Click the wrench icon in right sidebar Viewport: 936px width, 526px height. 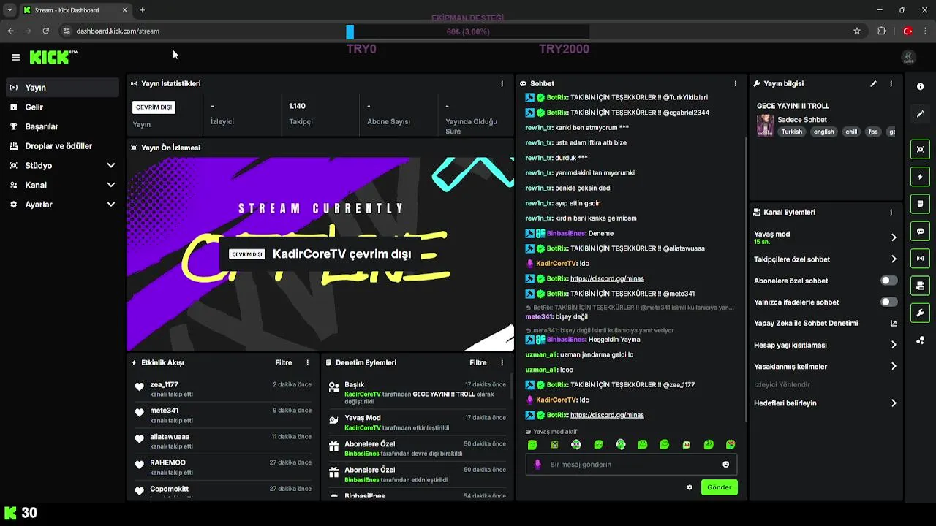click(x=920, y=313)
